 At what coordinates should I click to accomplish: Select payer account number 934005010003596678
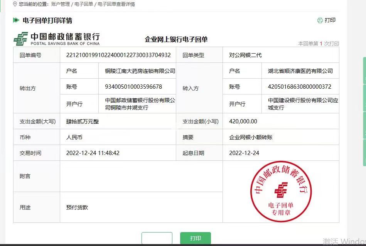(x=133, y=87)
